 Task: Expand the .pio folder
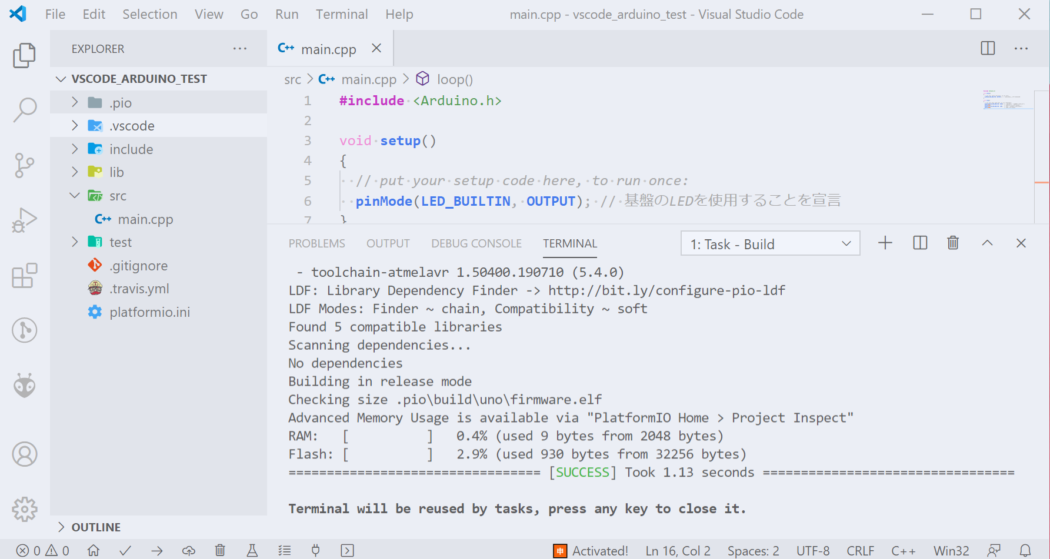click(x=158, y=102)
